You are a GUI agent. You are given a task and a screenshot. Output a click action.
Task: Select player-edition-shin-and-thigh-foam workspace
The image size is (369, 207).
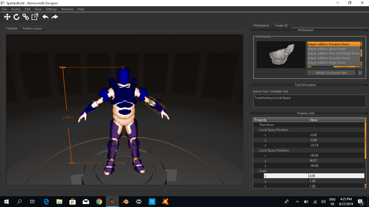point(334,53)
